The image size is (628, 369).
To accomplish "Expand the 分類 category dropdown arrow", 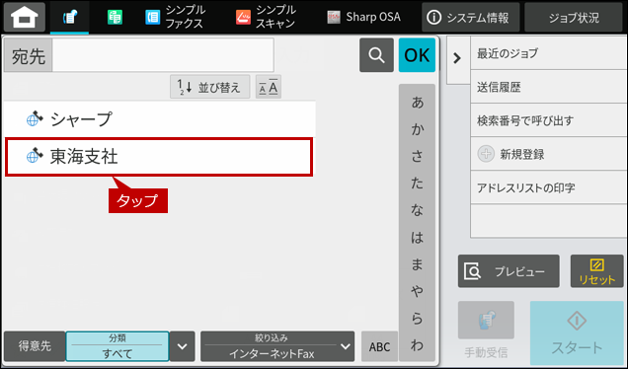I will pyautogui.click(x=183, y=346).
